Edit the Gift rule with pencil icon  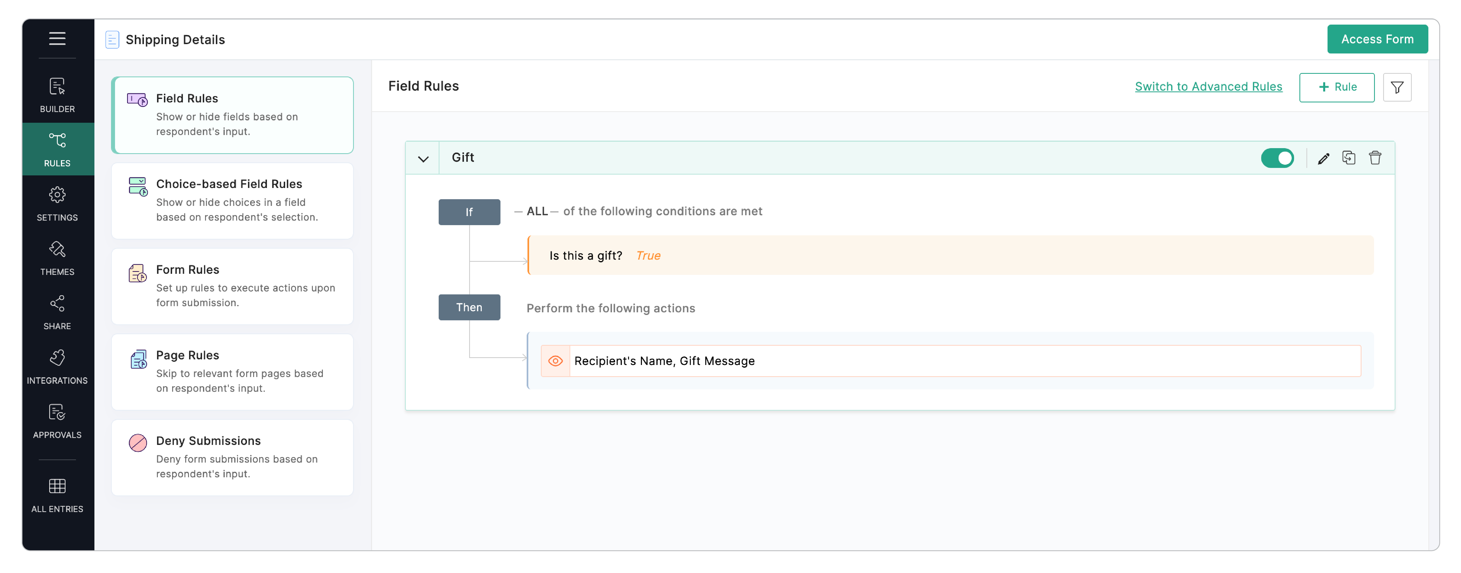[x=1323, y=158]
